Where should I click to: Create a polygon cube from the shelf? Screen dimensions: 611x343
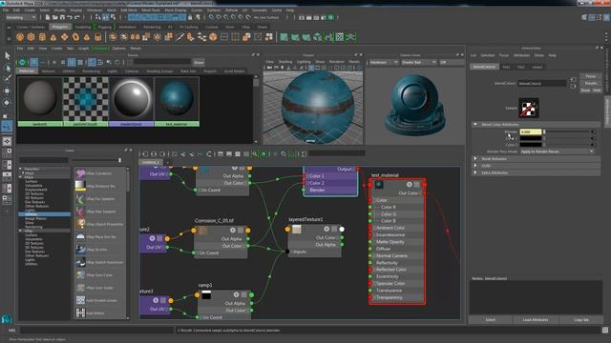(32, 37)
